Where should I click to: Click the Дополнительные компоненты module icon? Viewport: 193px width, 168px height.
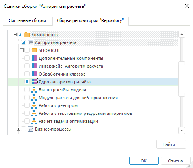[34, 58]
